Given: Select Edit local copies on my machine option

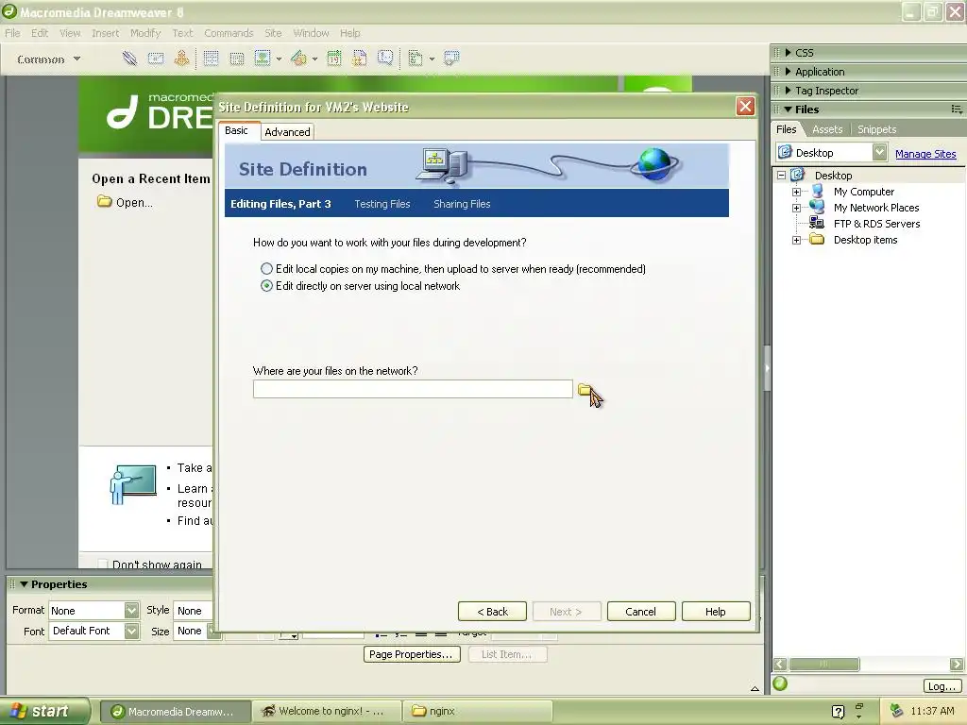Looking at the screenshot, I should tap(266, 269).
